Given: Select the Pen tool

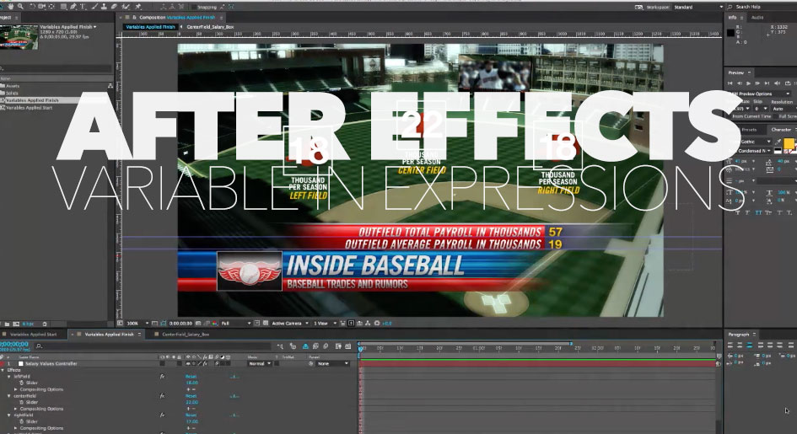Looking at the screenshot, I should (x=73, y=7).
